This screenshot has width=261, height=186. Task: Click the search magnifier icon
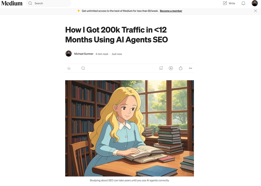[x=30, y=3]
